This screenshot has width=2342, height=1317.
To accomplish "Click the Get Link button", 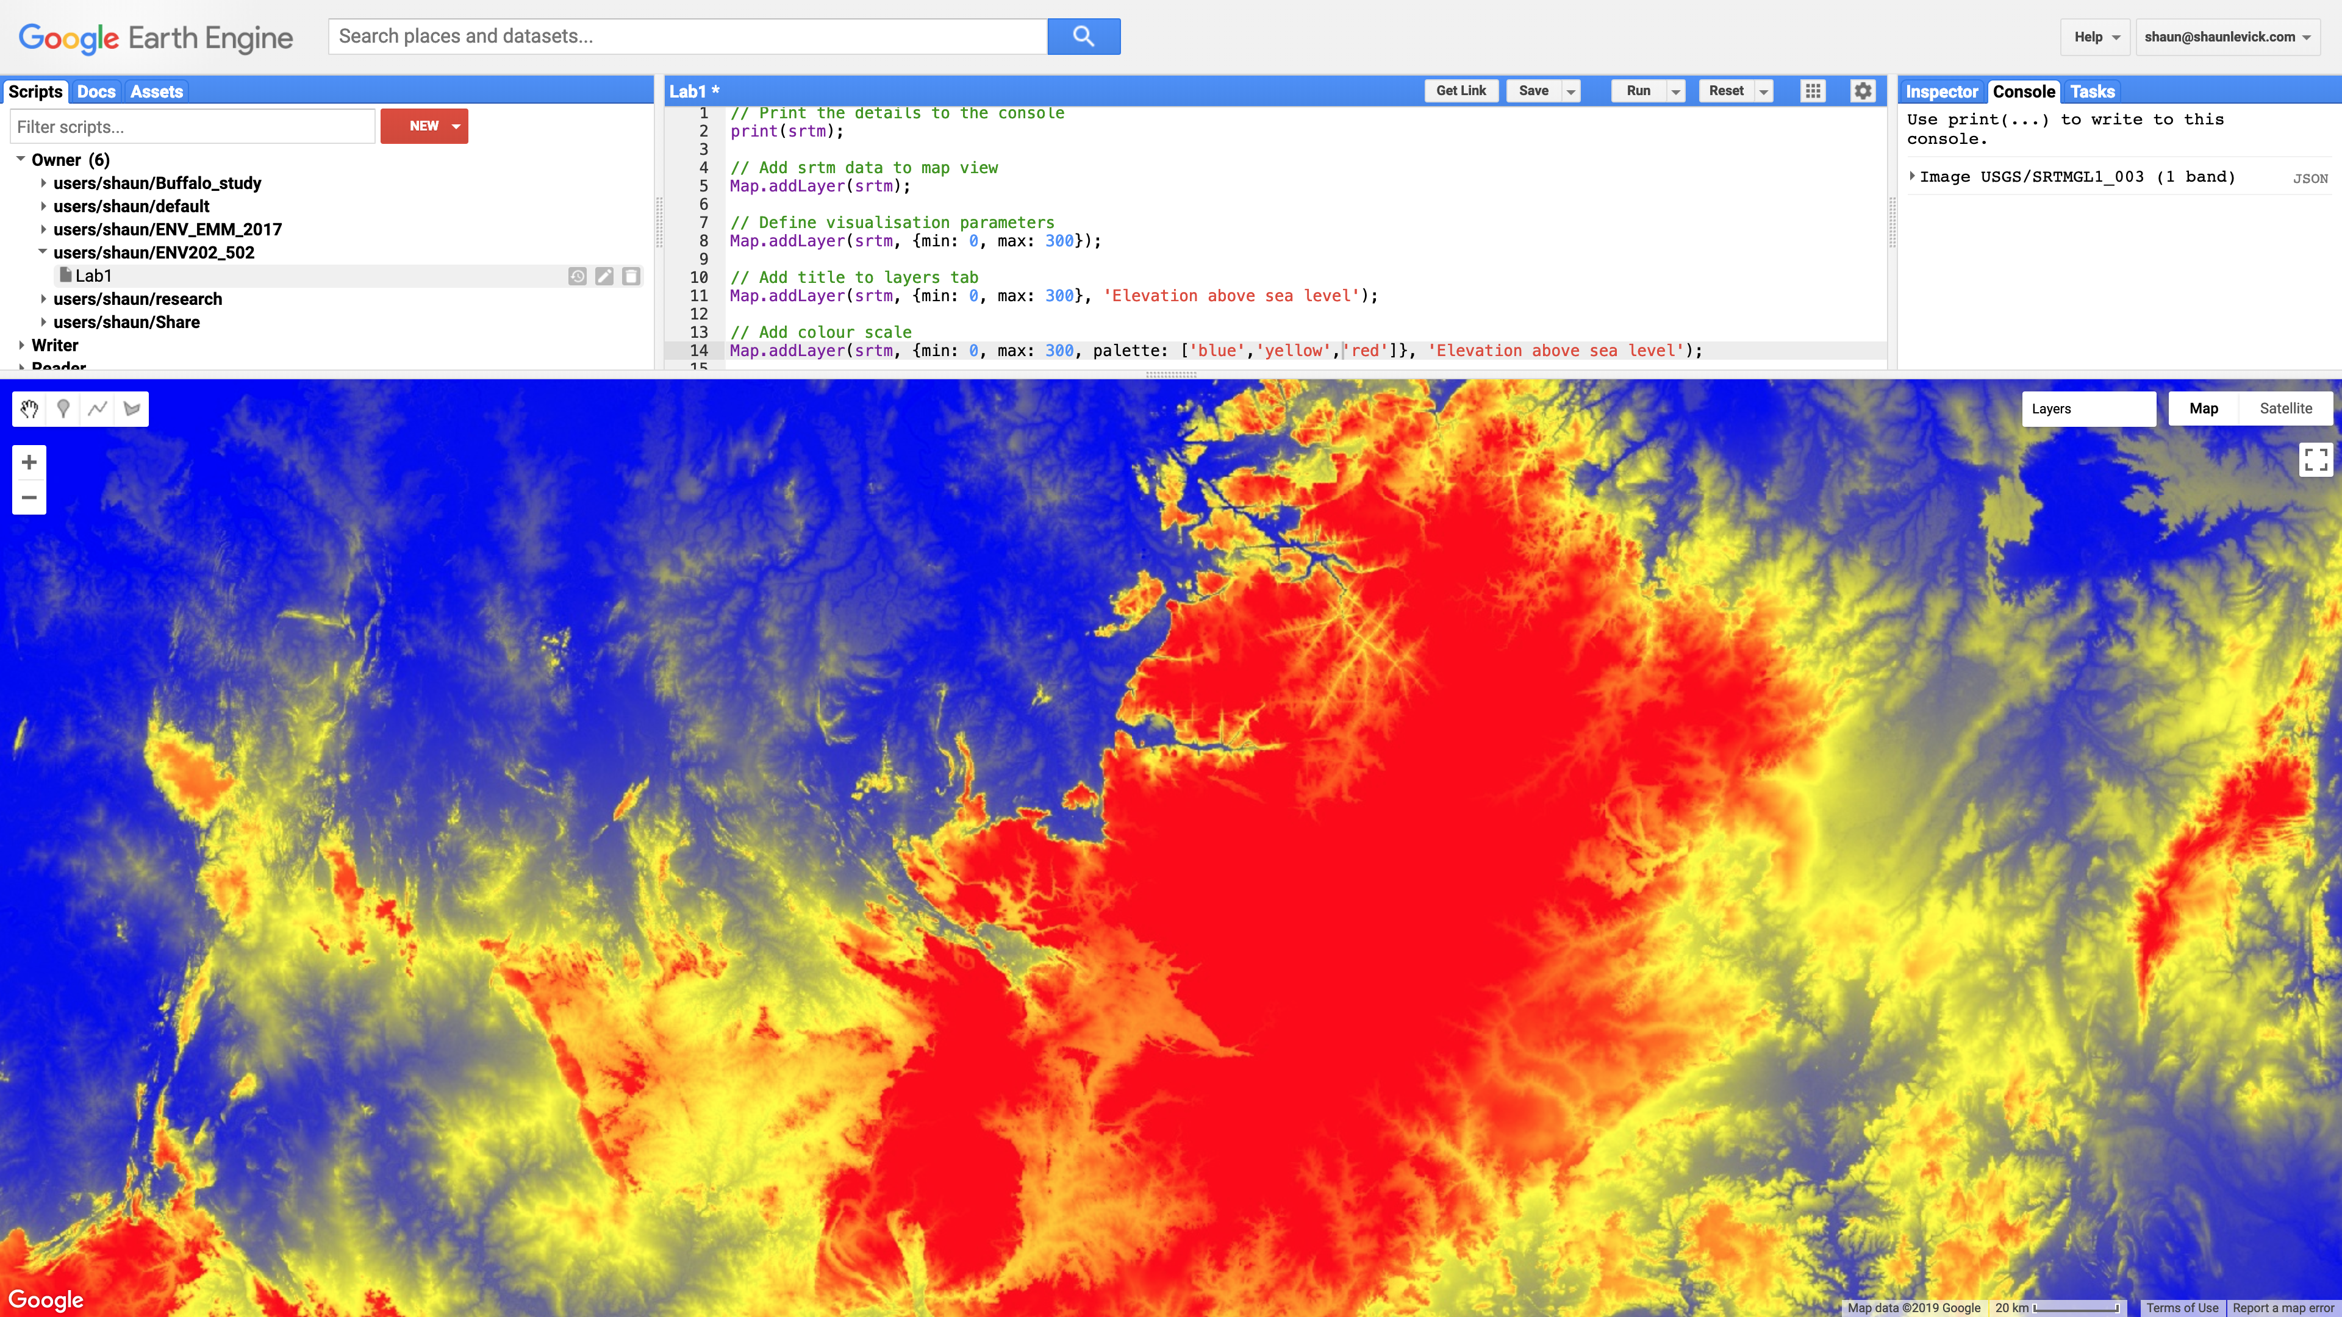I will 1461,91.
